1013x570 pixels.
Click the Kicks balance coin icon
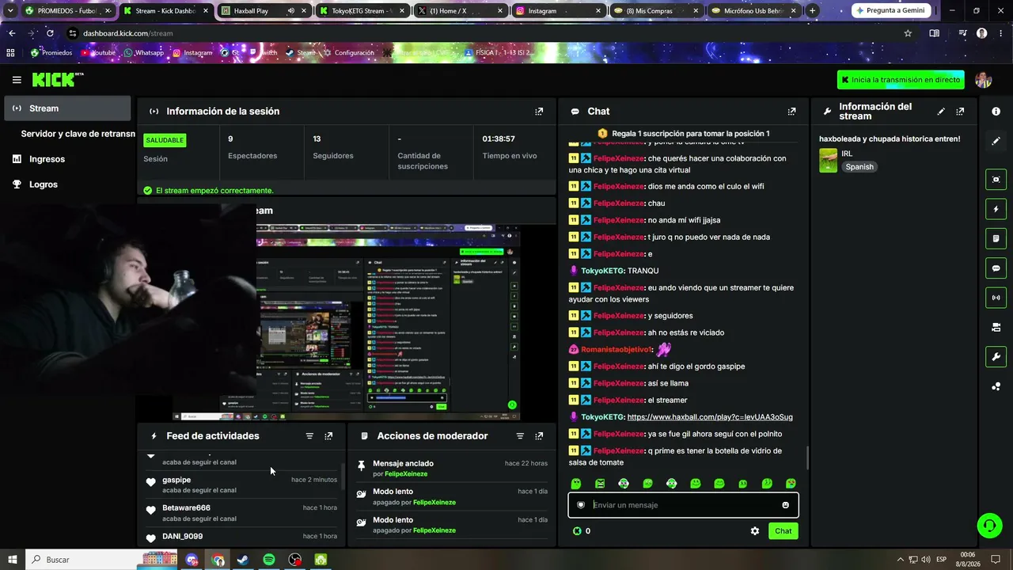(x=577, y=531)
